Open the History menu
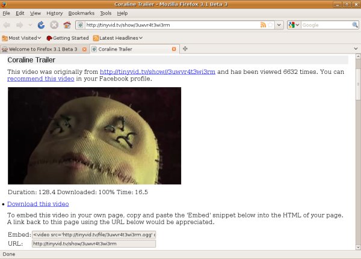Image resolution: width=361 pixels, height=259 pixels. pyautogui.click(x=55, y=13)
